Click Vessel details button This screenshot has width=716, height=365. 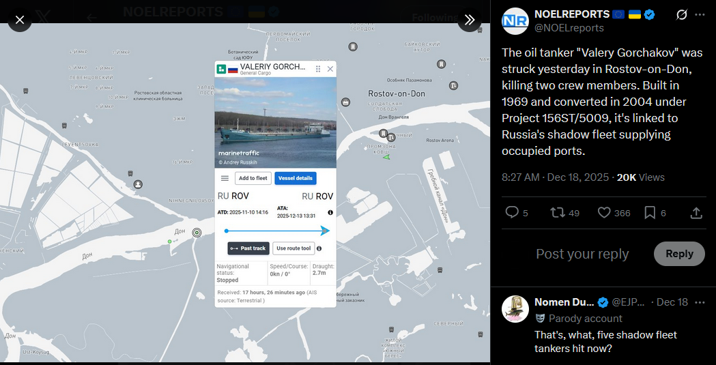(x=296, y=178)
